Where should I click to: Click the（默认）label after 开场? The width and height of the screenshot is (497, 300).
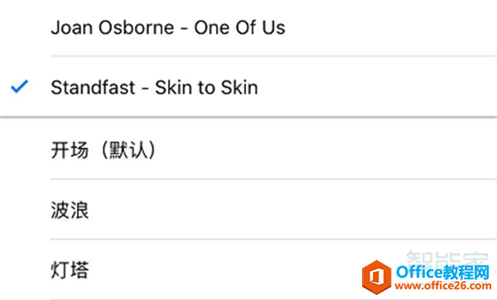pyautogui.click(x=128, y=150)
